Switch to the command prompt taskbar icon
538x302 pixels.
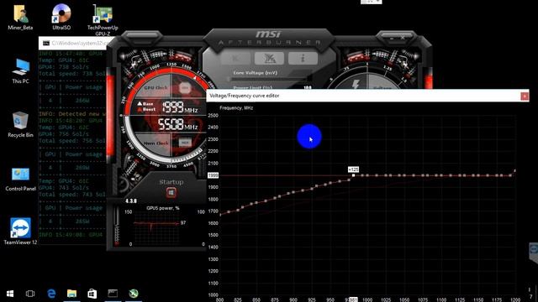(x=113, y=294)
